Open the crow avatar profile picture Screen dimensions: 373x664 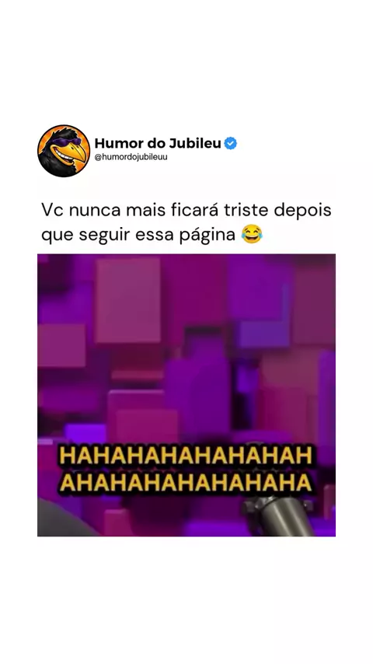[x=64, y=151]
